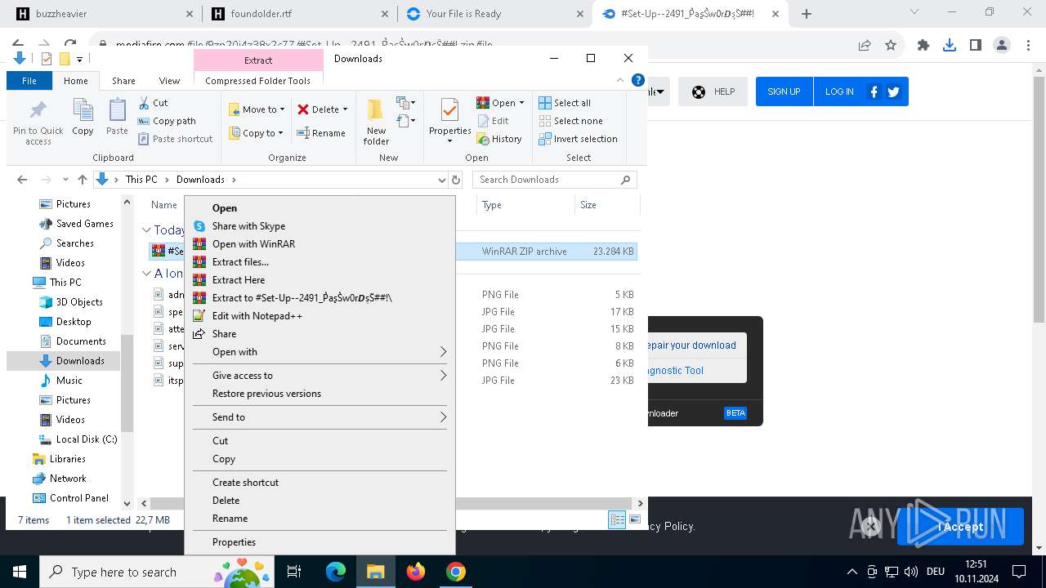Click SIGN UP on MediaFire page

coord(784,91)
